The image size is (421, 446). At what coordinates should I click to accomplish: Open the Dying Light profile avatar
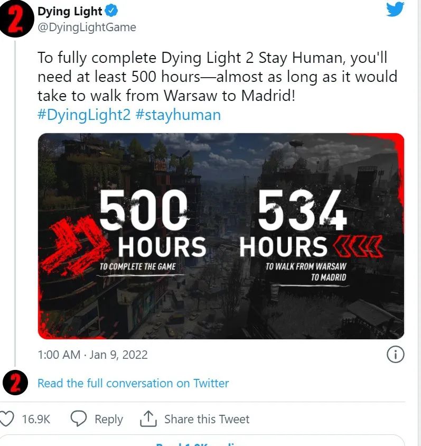pyautogui.click(x=16, y=20)
